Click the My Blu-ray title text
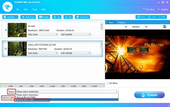The height and width of the screenshot is (107, 170). pos(154,45)
